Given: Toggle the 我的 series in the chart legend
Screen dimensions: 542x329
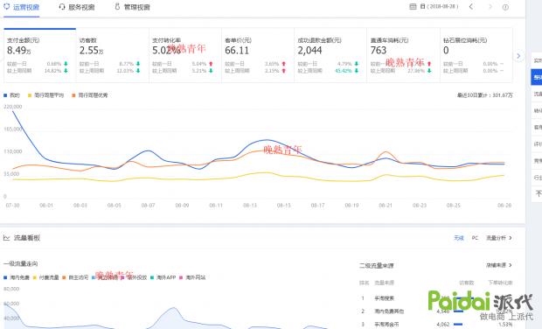Looking at the screenshot, I should point(12,95).
